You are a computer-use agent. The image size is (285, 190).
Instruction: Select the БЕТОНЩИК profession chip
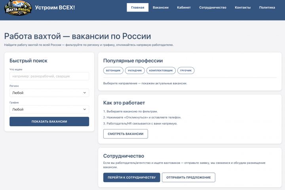[x=113, y=70]
